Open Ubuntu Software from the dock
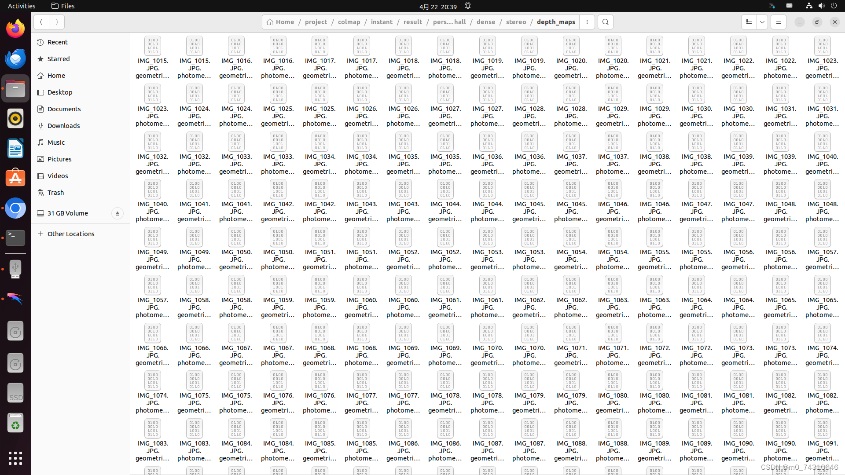Image resolution: width=845 pixels, height=475 pixels. (15, 178)
